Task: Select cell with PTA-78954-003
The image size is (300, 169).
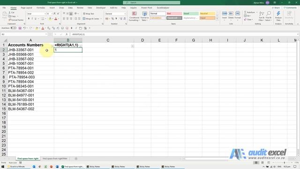Action: pos(30,77)
